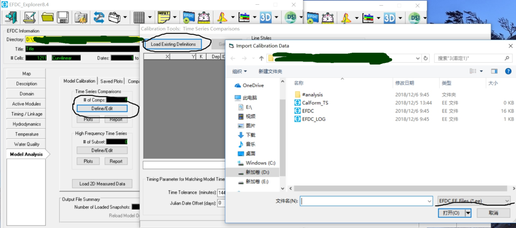Click the exit door icon in toolbar

coord(11,17)
